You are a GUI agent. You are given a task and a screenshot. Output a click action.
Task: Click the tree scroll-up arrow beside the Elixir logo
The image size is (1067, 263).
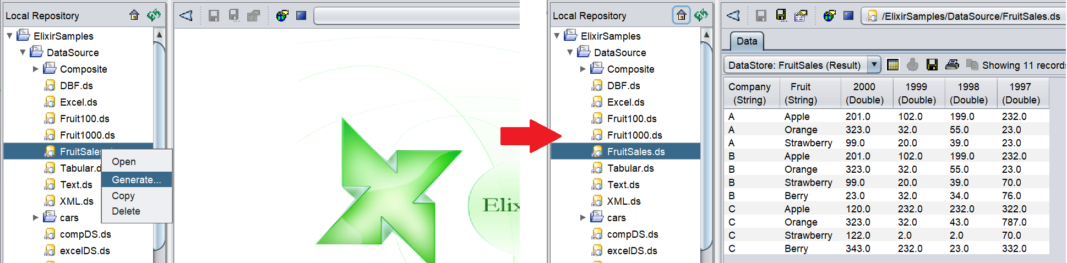159,35
